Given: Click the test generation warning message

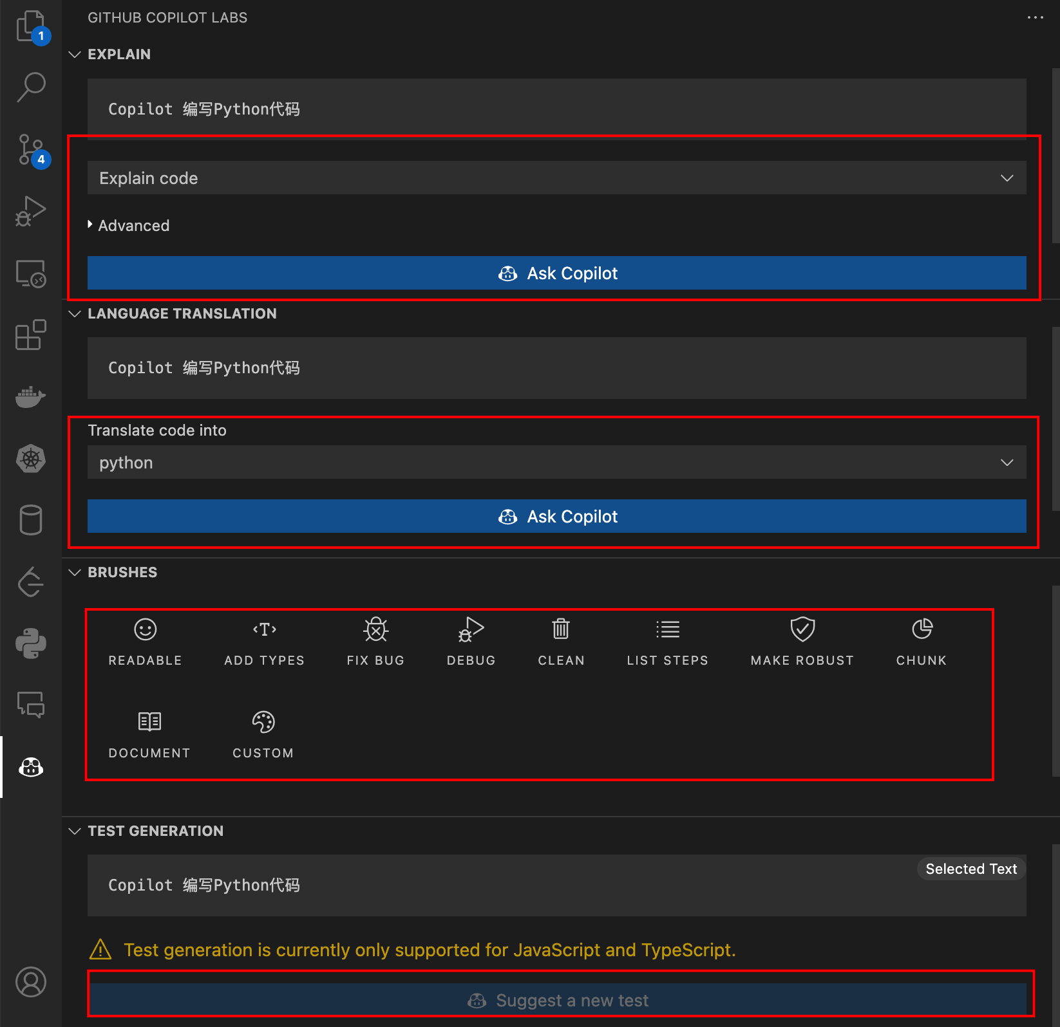Looking at the screenshot, I should (430, 950).
